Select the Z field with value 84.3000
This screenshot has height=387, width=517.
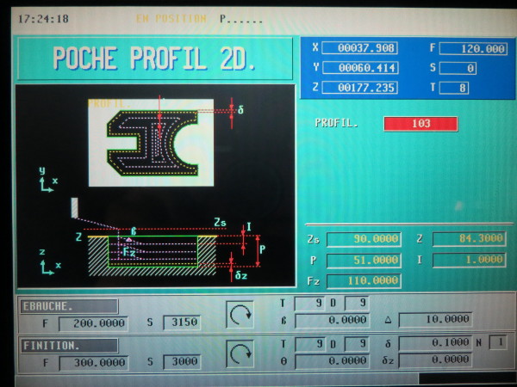pyautogui.click(x=469, y=239)
